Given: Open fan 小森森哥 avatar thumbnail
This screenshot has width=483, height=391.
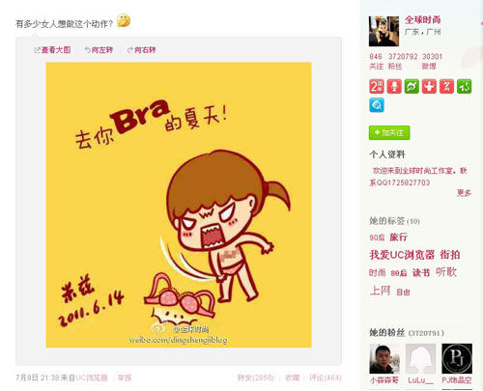Looking at the screenshot, I should [x=384, y=358].
